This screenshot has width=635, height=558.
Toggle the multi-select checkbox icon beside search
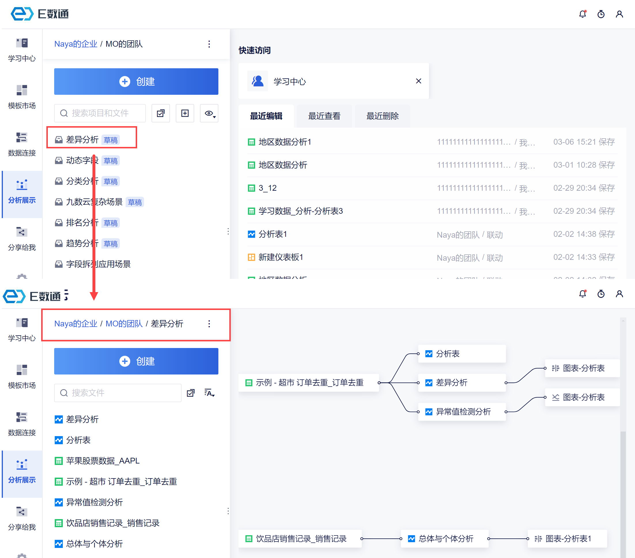[160, 113]
